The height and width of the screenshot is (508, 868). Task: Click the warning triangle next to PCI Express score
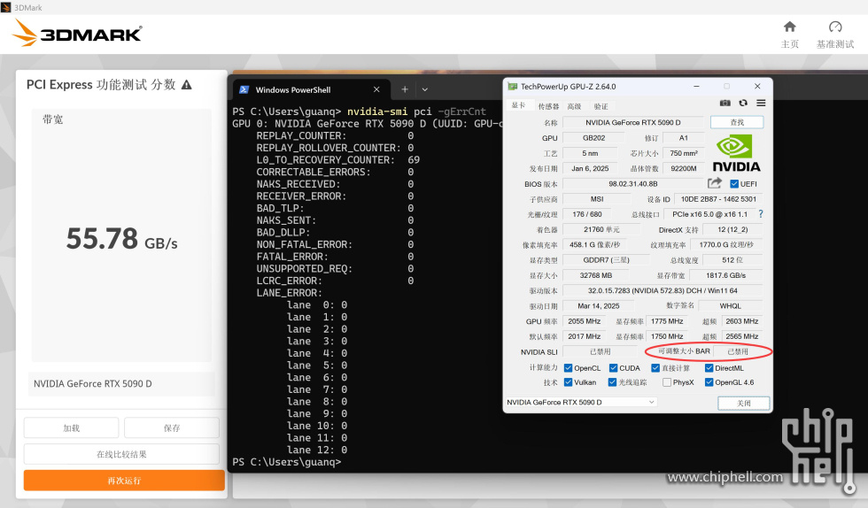(187, 85)
